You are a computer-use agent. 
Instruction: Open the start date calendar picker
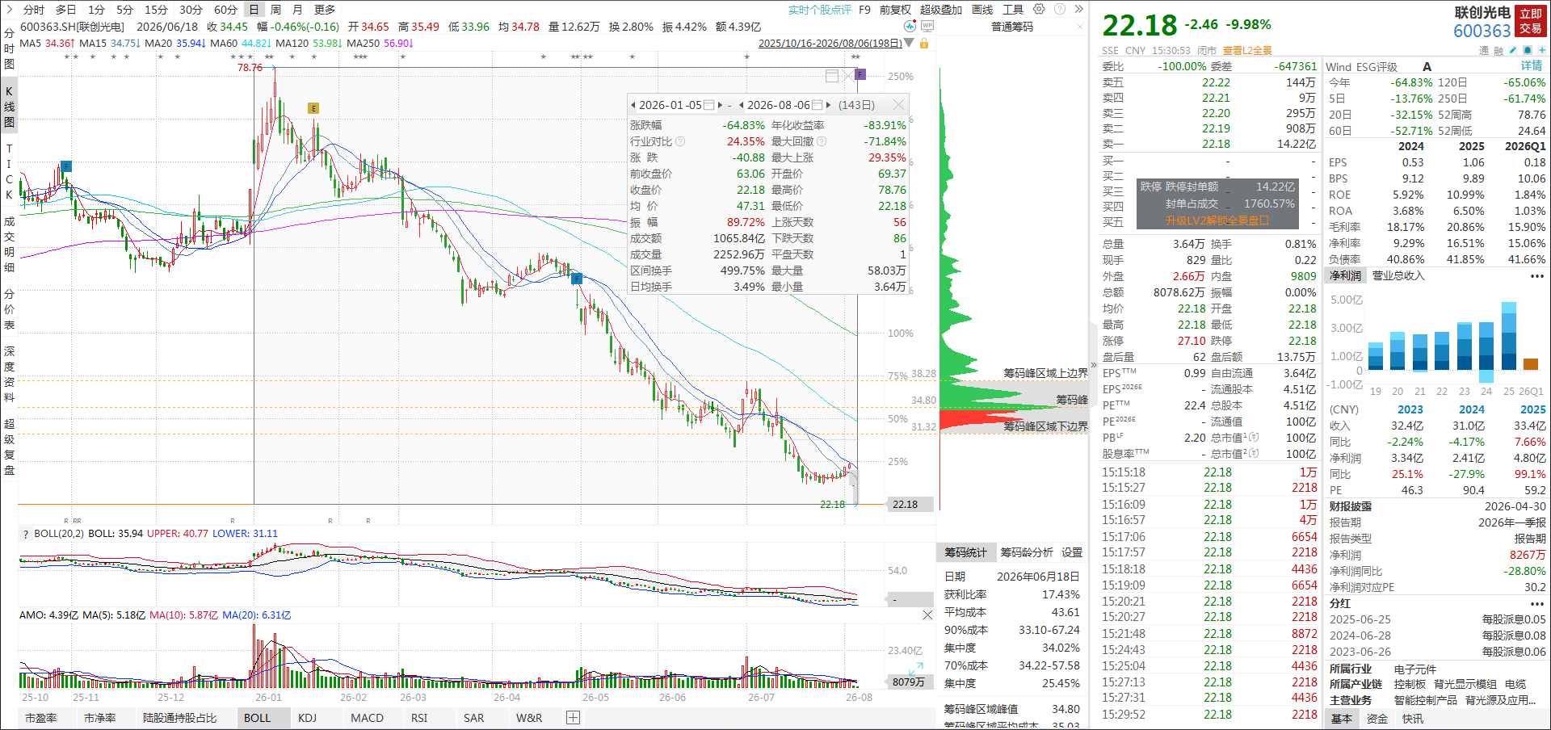point(708,105)
